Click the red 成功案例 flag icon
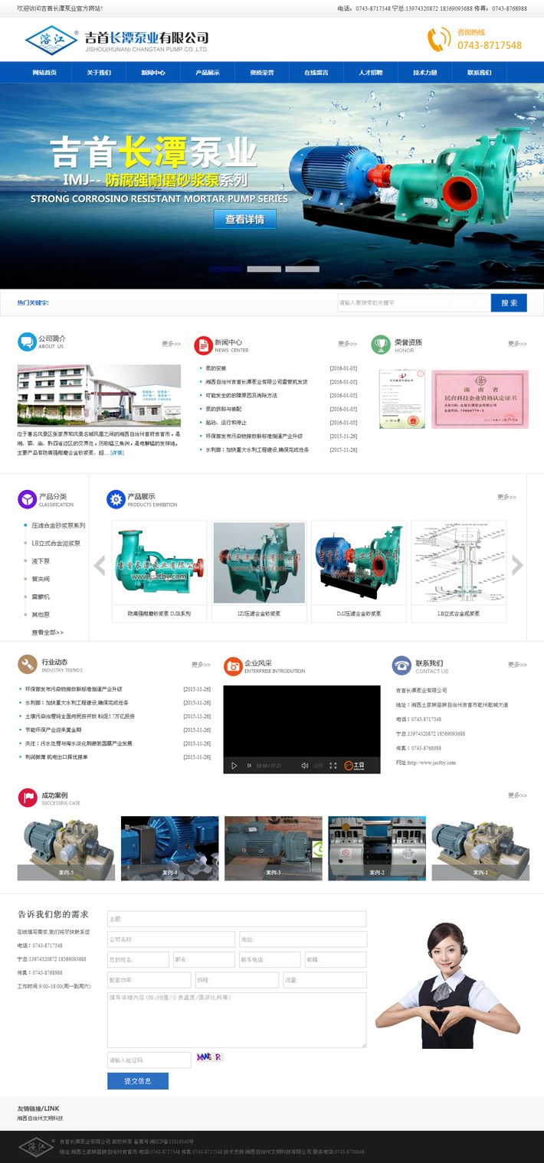The image size is (544, 1163). (28, 798)
